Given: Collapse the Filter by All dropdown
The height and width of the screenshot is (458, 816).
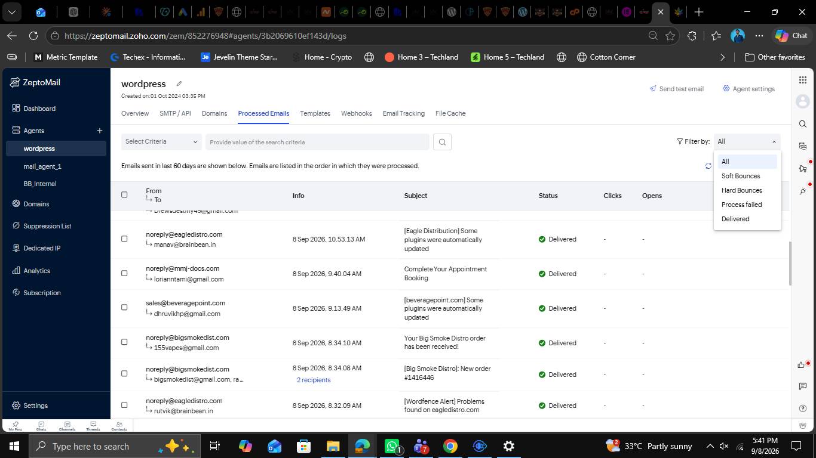Looking at the screenshot, I should [x=747, y=142].
